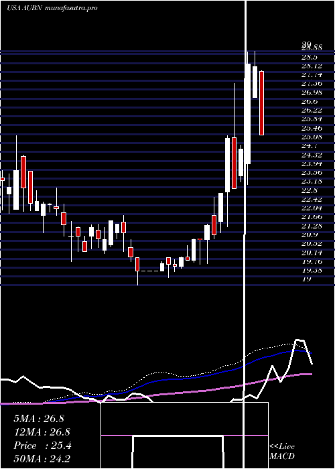
Task: Click the 50MA : 24.2 value
Action: [x=42, y=459]
